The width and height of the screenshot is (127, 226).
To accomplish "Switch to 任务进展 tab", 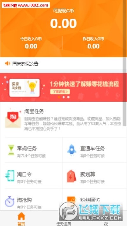I will coord(63,224).
